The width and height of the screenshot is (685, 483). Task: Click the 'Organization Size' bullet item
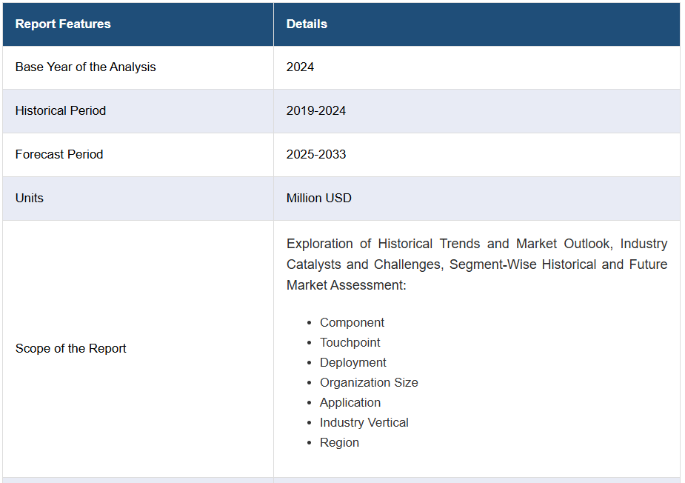(369, 382)
